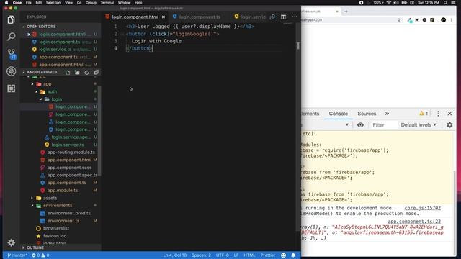This screenshot has width=461, height=259.
Task: Toggle live expression eye in console
Action: pos(360,124)
